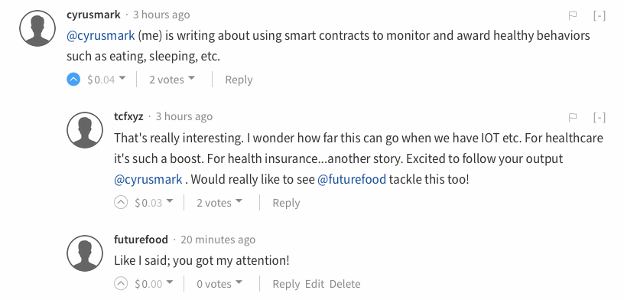The height and width of the screenshot is (300, 624).
Task: Open the @futurefood mention link
Action: coord(352,180)
